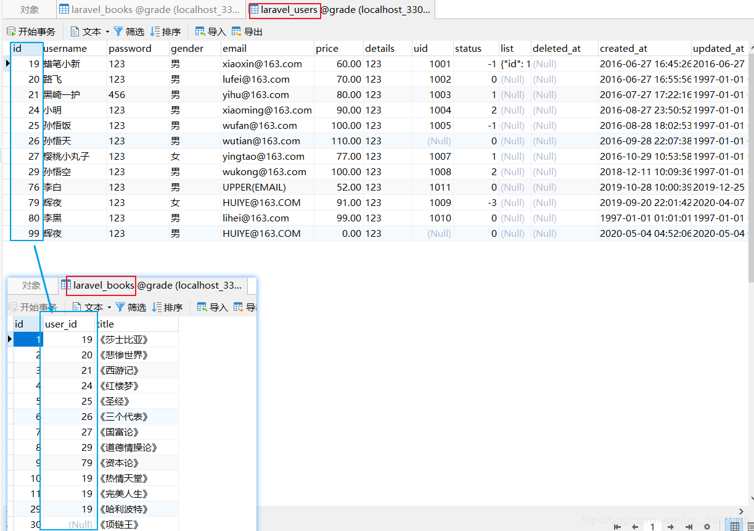Screen dimensions: 754x531
Task: Select the price cell 0.00
Action: point(338,233)
